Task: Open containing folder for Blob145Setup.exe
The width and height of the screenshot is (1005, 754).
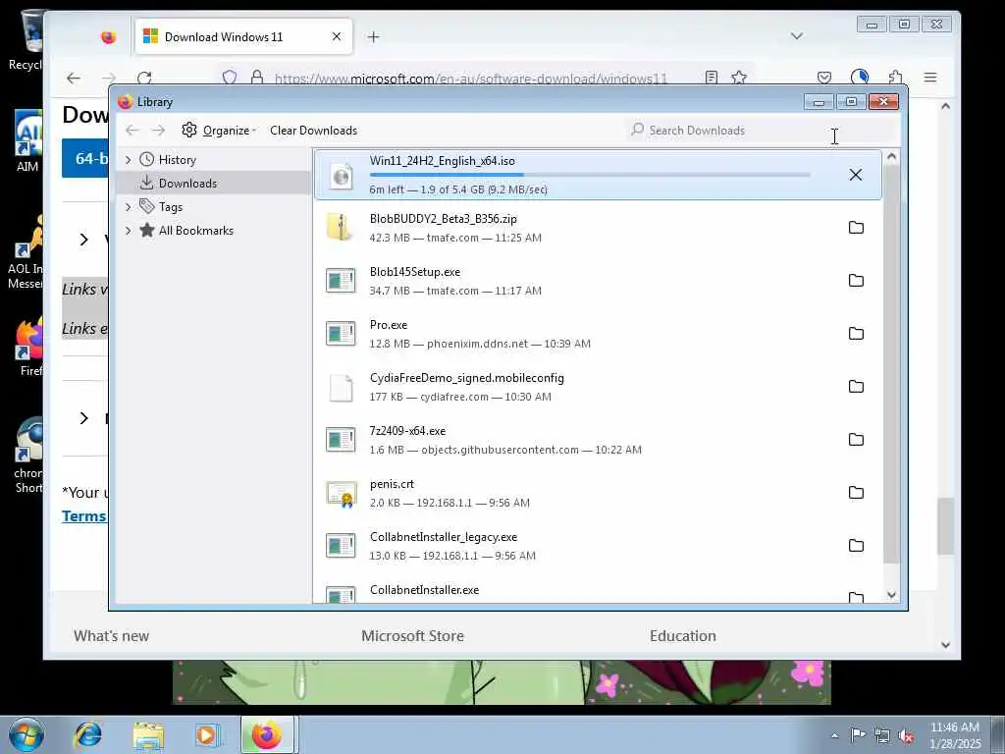Action: tap(856, 280)
